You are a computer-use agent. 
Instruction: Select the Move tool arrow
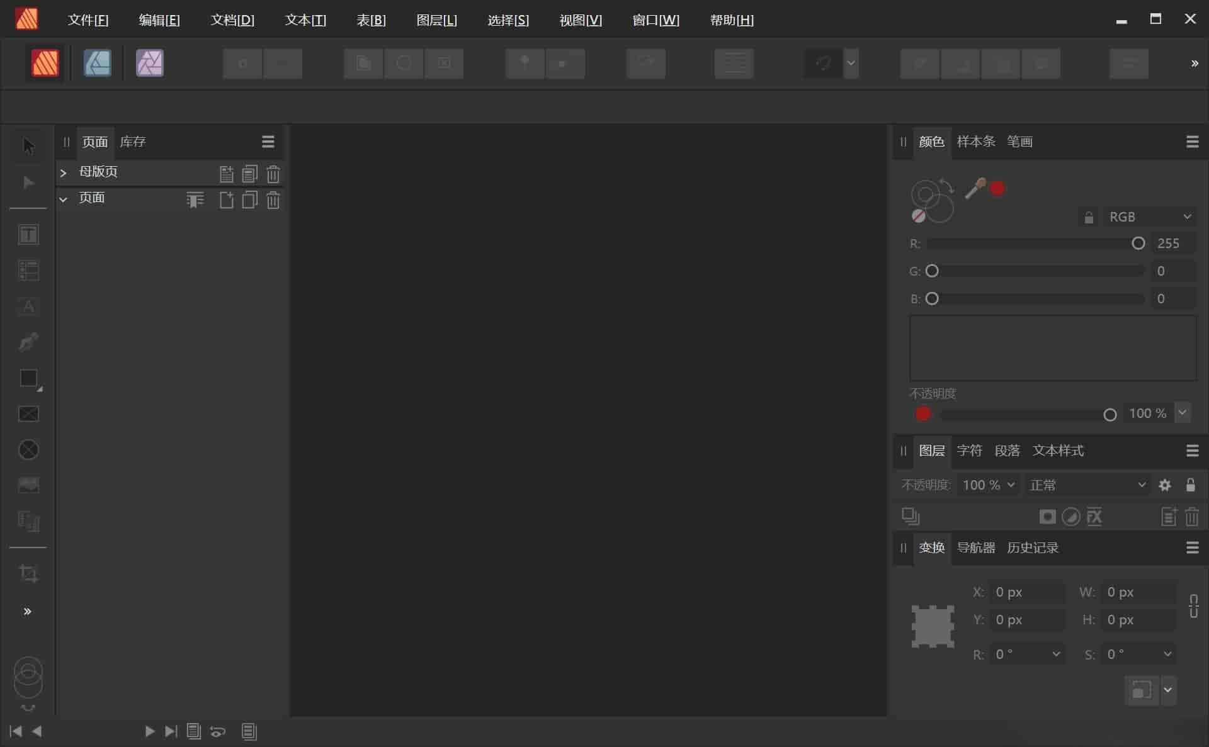point(28,146)
